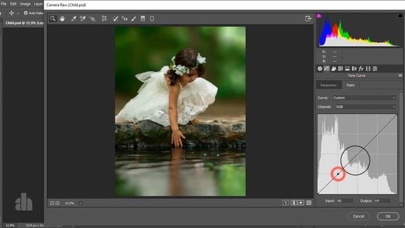Open the Tone Curve panel icon
The image size is (405, 228).
(x=327, y=68)
